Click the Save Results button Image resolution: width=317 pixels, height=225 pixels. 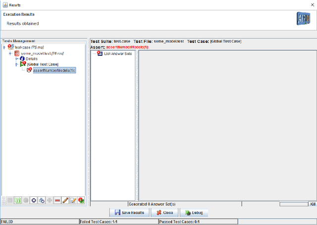pyautogui.click(x=129, y=213)
